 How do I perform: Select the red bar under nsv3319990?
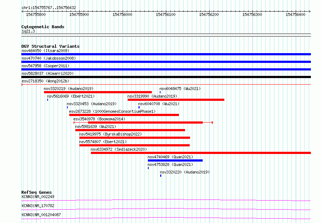(176, 100)
